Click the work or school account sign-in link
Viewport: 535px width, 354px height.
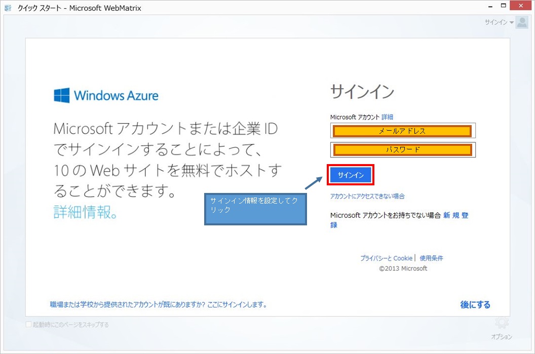pos(158,304)
